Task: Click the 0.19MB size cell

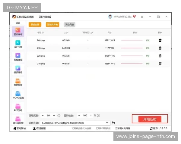Action: 66,64
